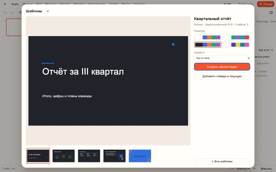Click the redo arrow in the editor toolbar
This screenshot has height=172, width=276.
pyautogui.click(x=12, y=13)
